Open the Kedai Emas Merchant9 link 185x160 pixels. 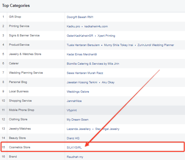(x=82, y=54)
